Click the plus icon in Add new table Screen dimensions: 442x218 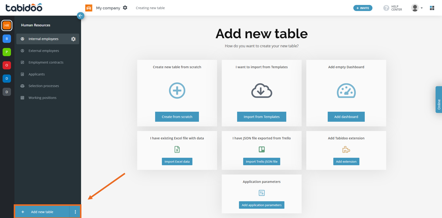coord(23,212)
